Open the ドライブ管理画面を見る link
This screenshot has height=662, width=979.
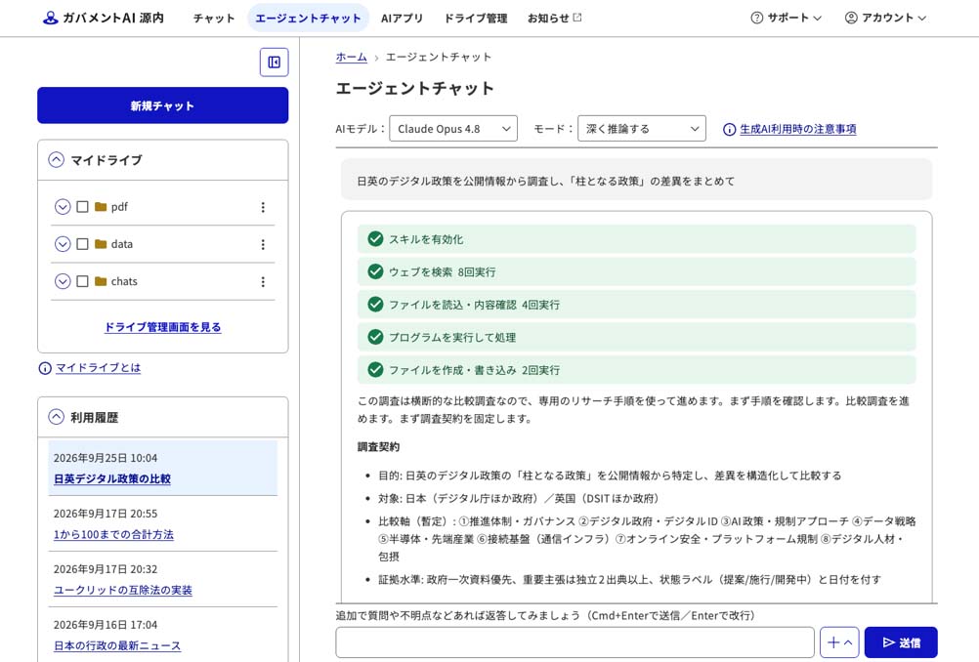point(162,327)
